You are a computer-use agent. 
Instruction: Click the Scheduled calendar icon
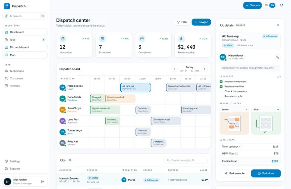[x=102, y=39]
